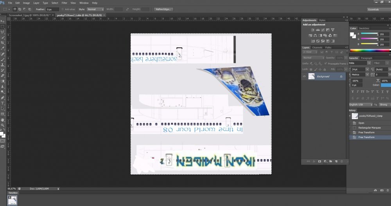This screenshot has width=391, height=206.
Task: Add a Levels adjustment
Action: point(317,30)
